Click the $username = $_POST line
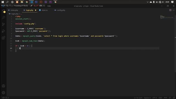This screenshot has width=176, height=99. (x=31, y=29)
